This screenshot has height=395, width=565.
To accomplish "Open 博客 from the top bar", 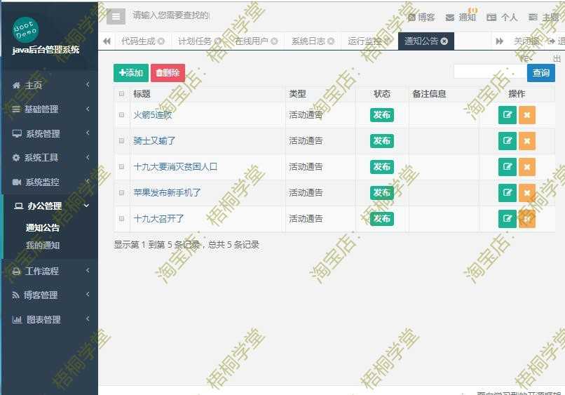I will pyautogui.click(x=421, y=18).
